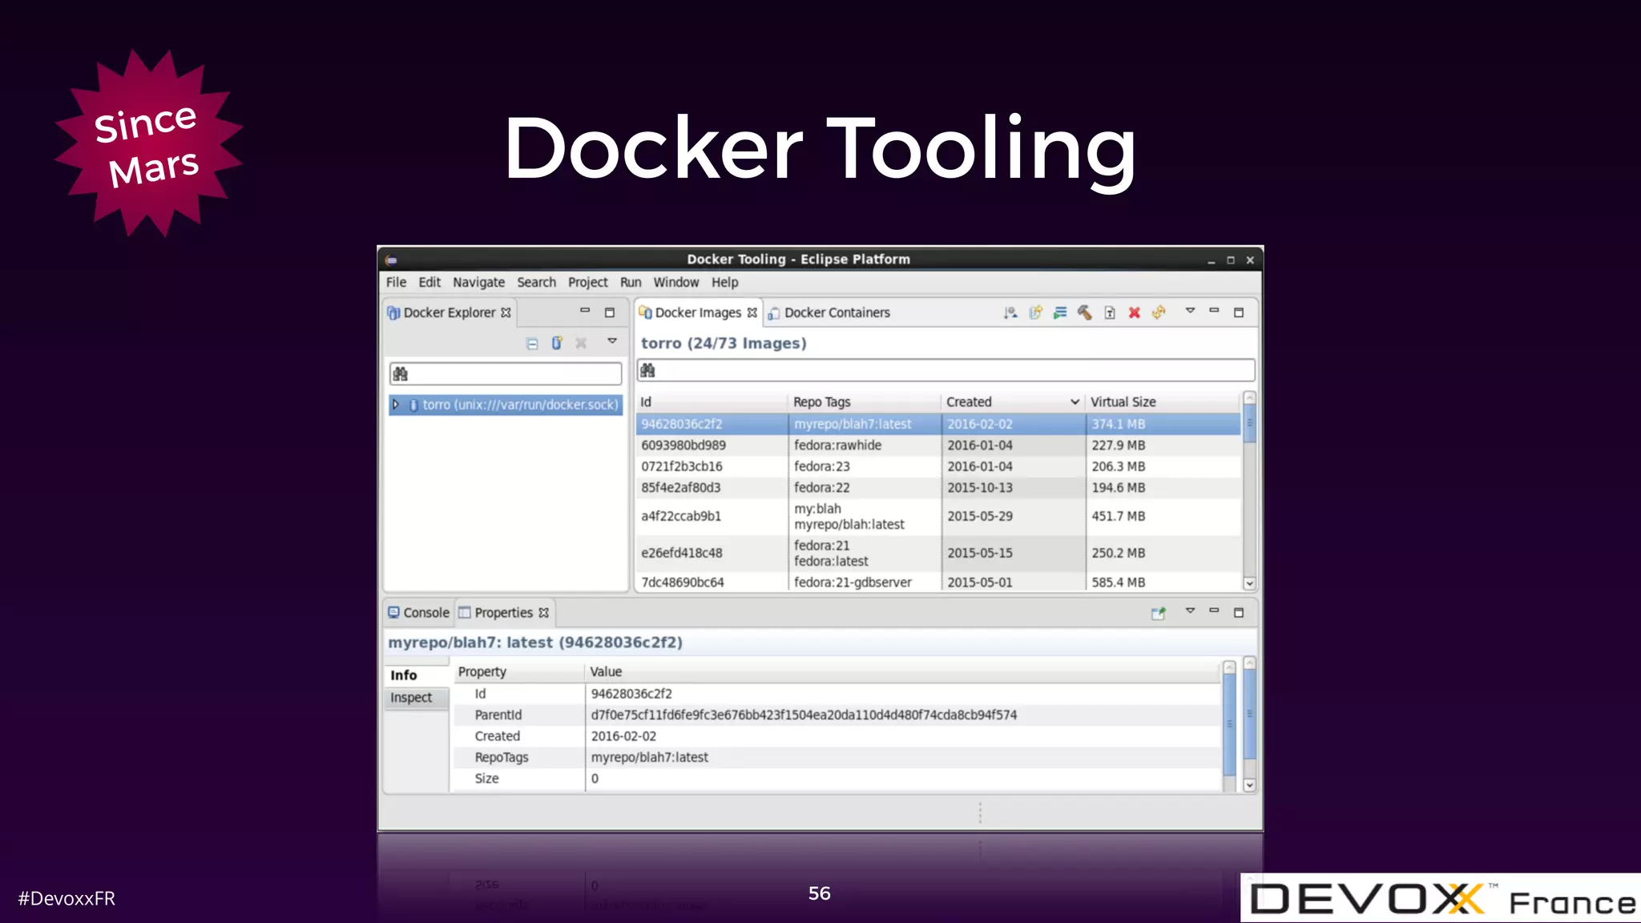The height and width of the screenshot is (923, 1641).
Task: Click sort arrow on Created column
Action: [1075, 402]
